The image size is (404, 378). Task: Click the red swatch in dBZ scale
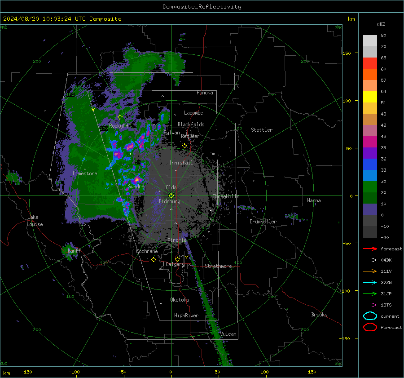click(370, 63)
